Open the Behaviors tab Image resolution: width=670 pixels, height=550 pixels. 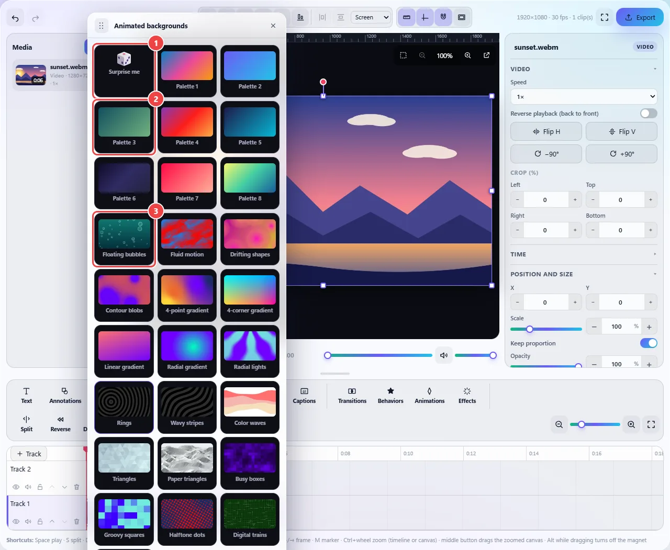click(390, 396)
